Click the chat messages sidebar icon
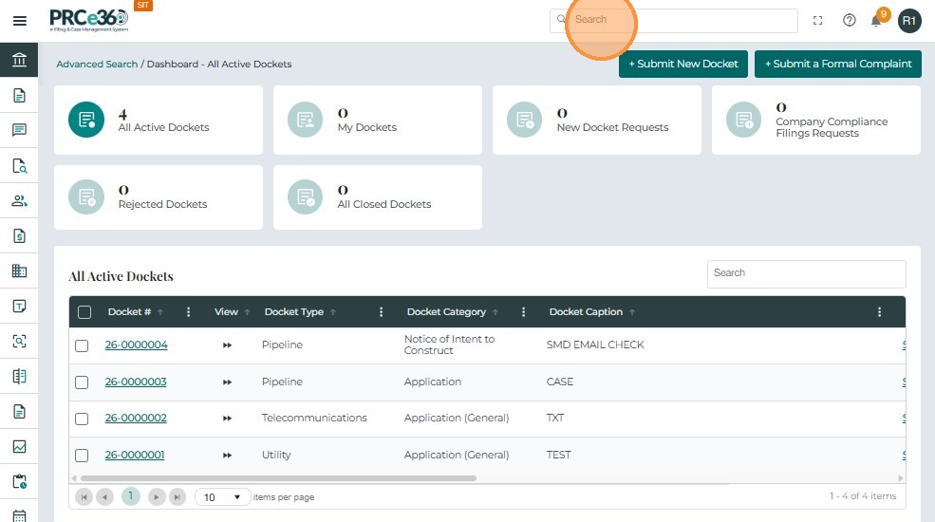 [19, 130]
